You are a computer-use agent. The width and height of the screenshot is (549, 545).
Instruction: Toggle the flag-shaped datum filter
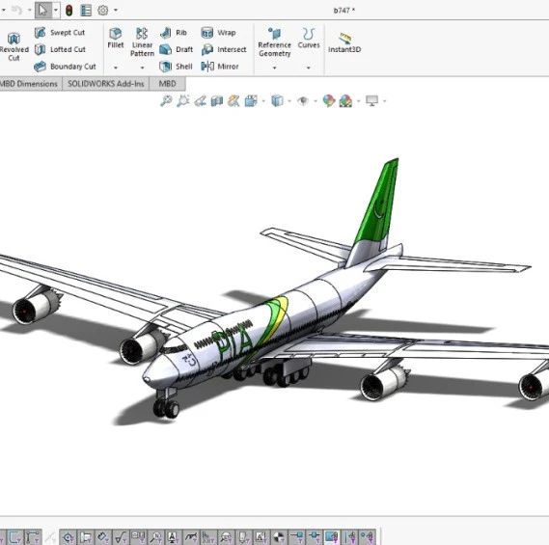pyautogui.click(x=86, y=536)
